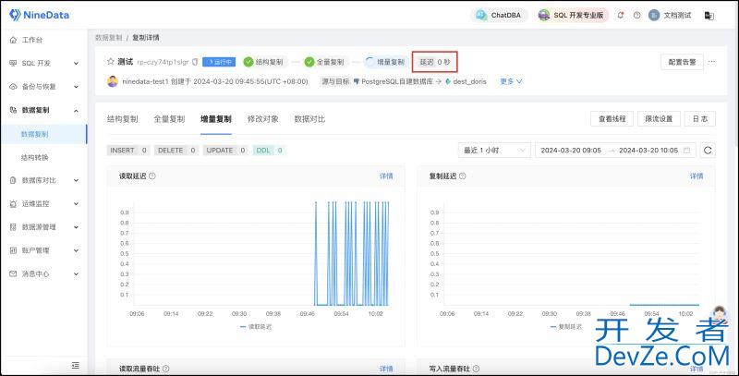This screenshot has height=376, width=739.
Task: Expand the SQL 开发 menu
Action: (x=76, y=63)
